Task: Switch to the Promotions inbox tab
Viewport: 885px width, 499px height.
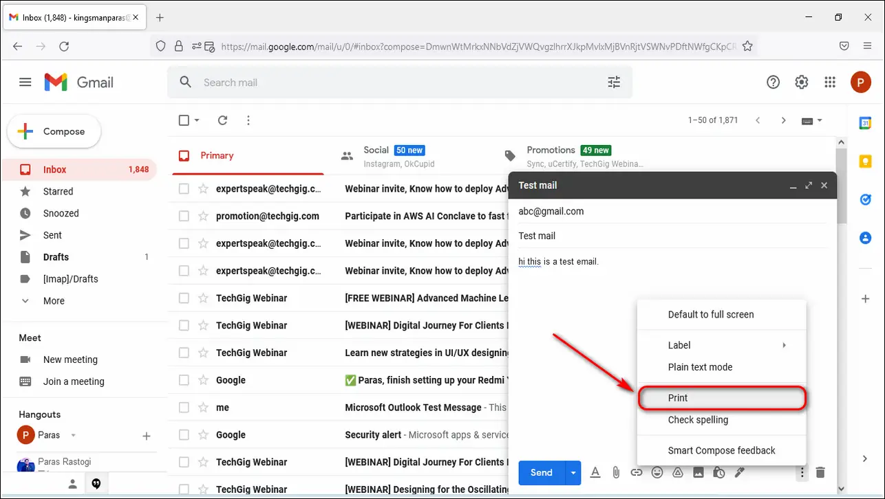Action: [578, 156]
